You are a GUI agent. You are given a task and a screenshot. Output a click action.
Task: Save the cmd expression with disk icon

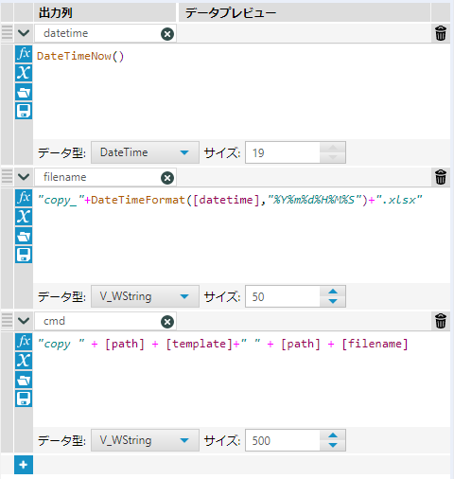click(x=24, y=399)
